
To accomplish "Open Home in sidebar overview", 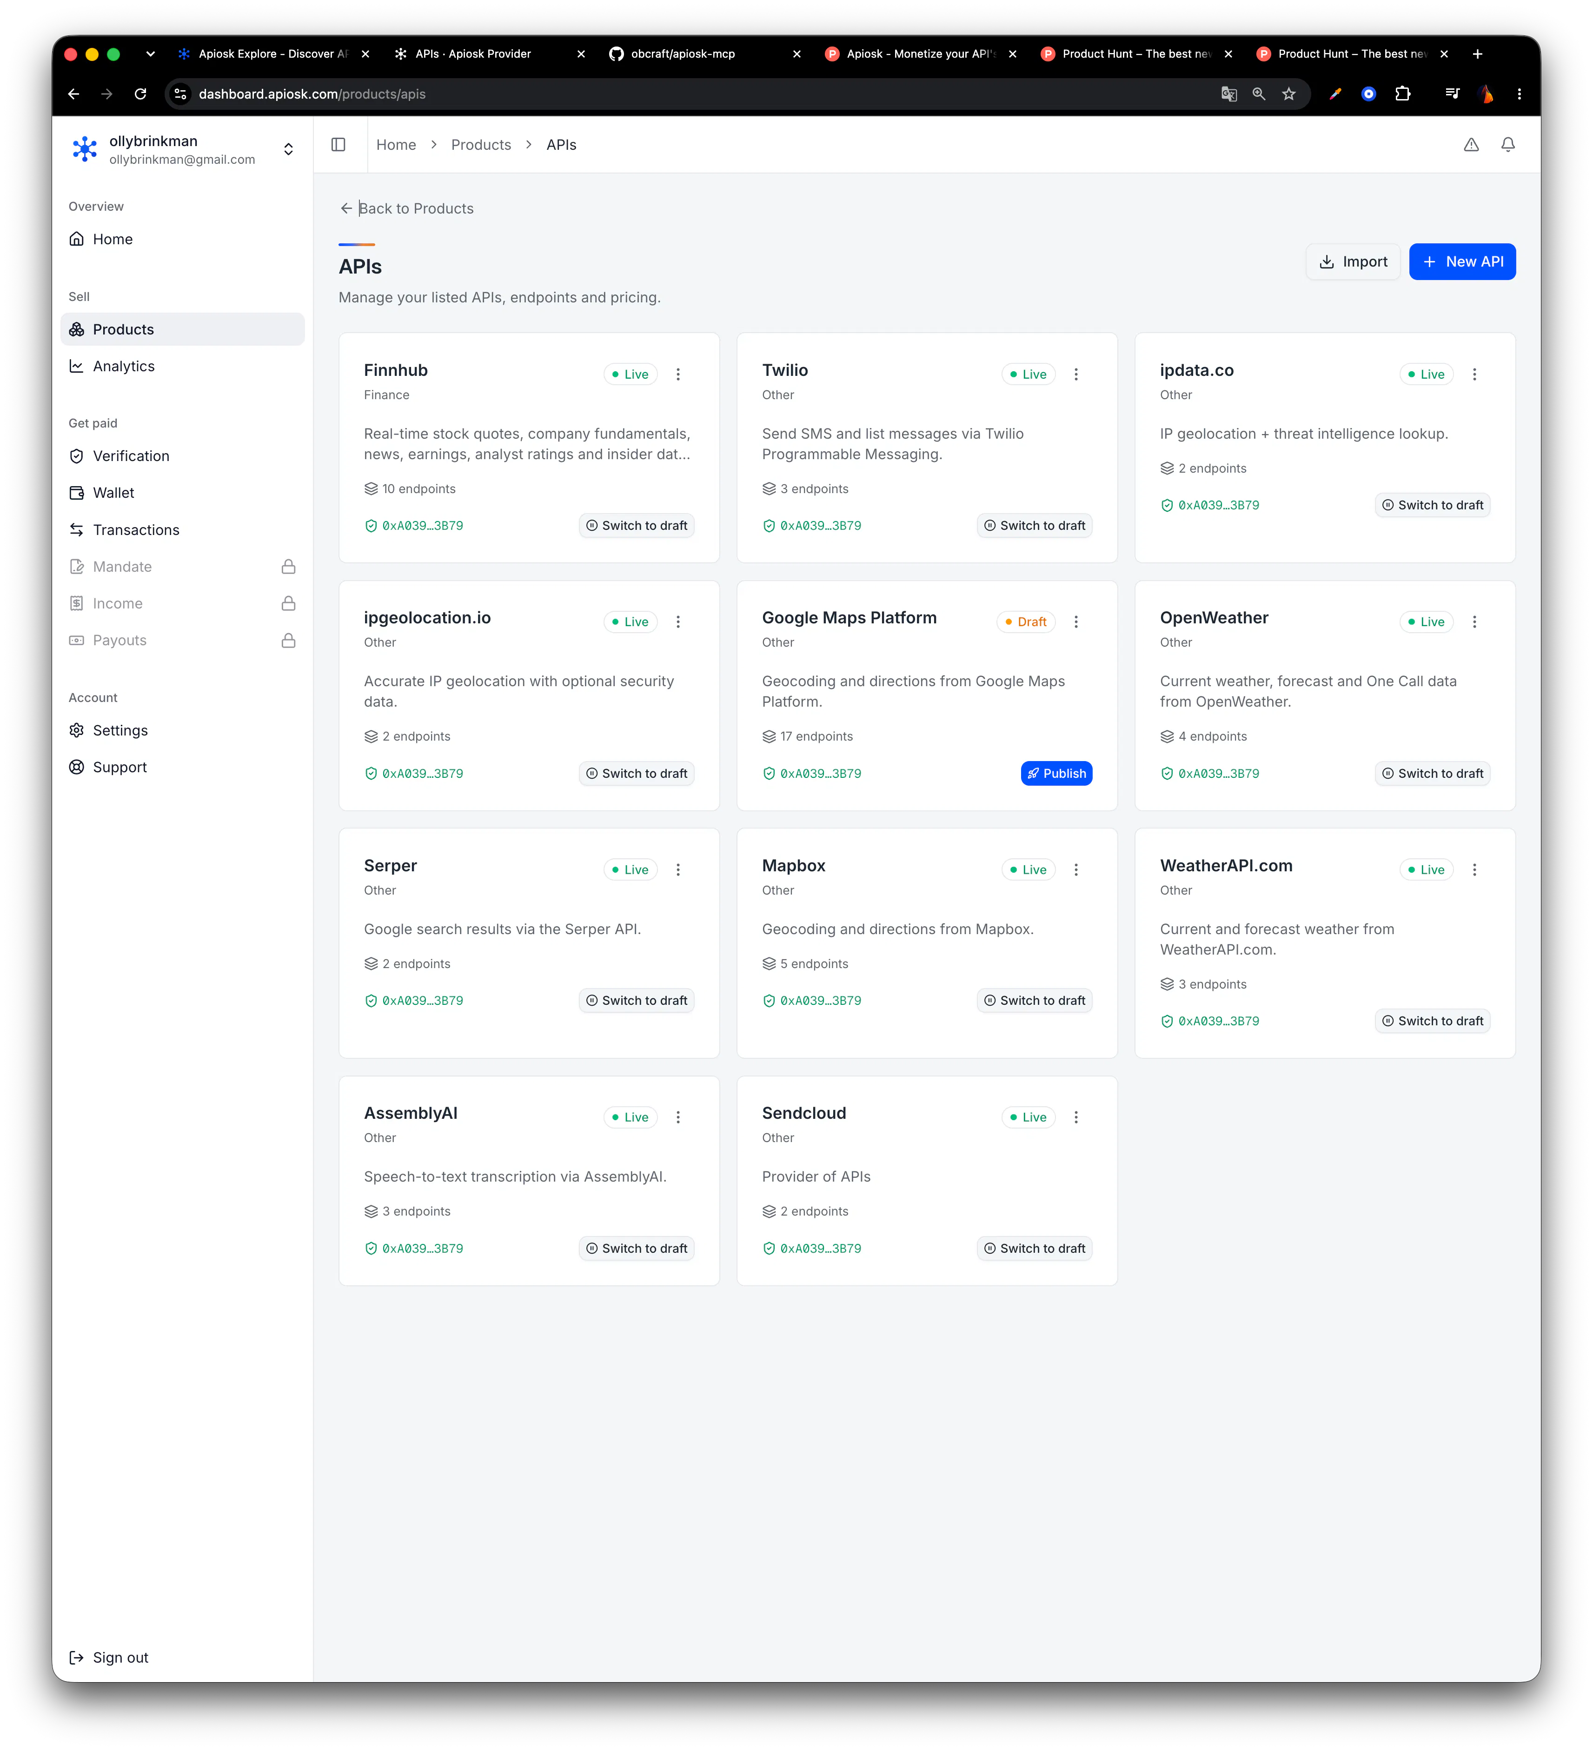I will click(182, 239).
